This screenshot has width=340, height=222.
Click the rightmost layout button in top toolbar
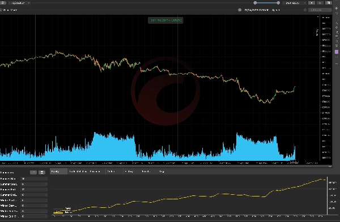coord(329,3)
